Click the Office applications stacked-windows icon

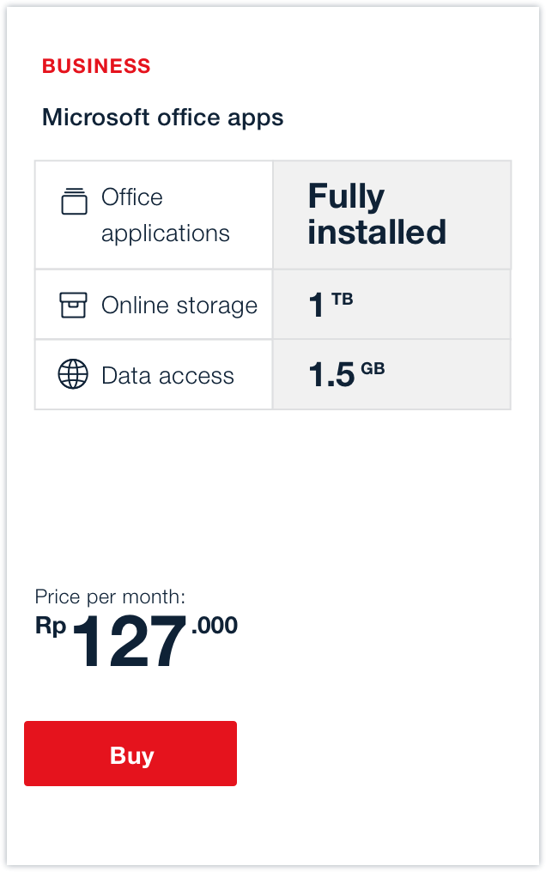pos(74,201)
